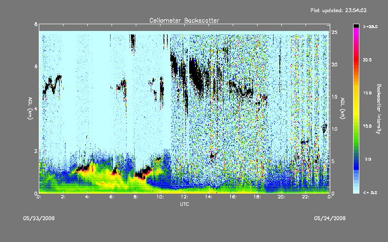Click the "18:" hour tick on the UTC axis
Image resolution: width=388 pixels, height=242 pixels.
[258, 197]
